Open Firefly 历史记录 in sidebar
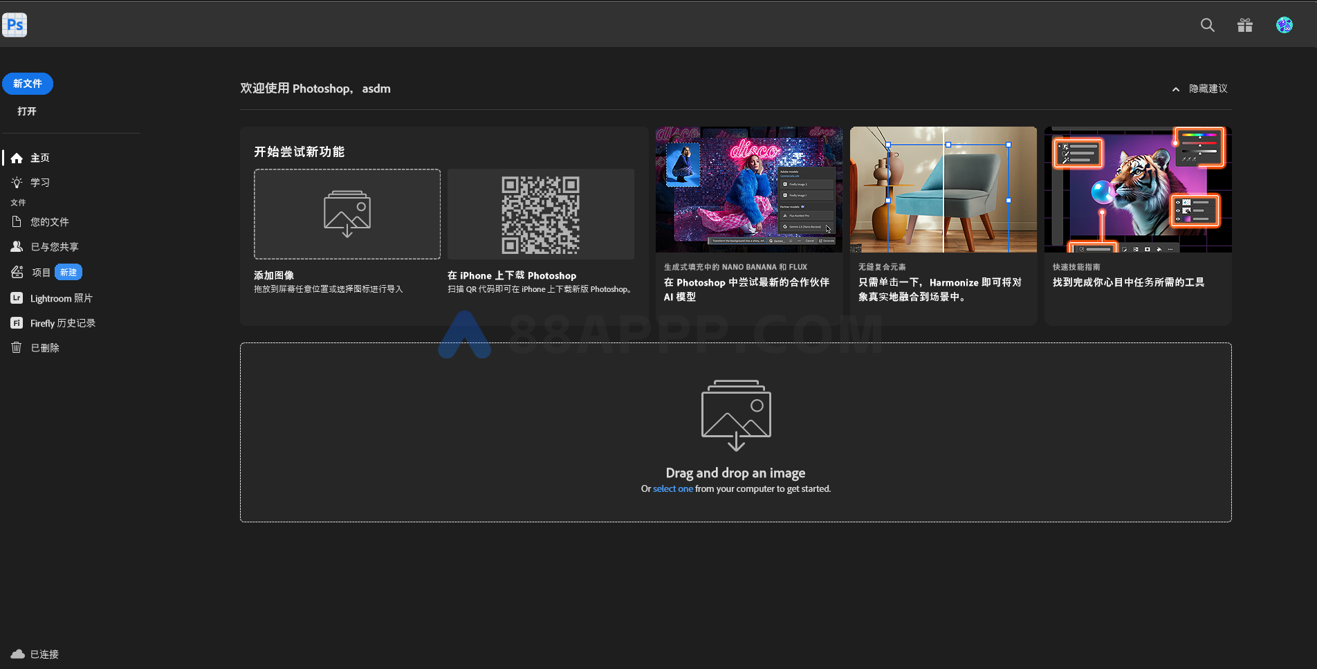The image size is (1317, 669). pos(62,323)
